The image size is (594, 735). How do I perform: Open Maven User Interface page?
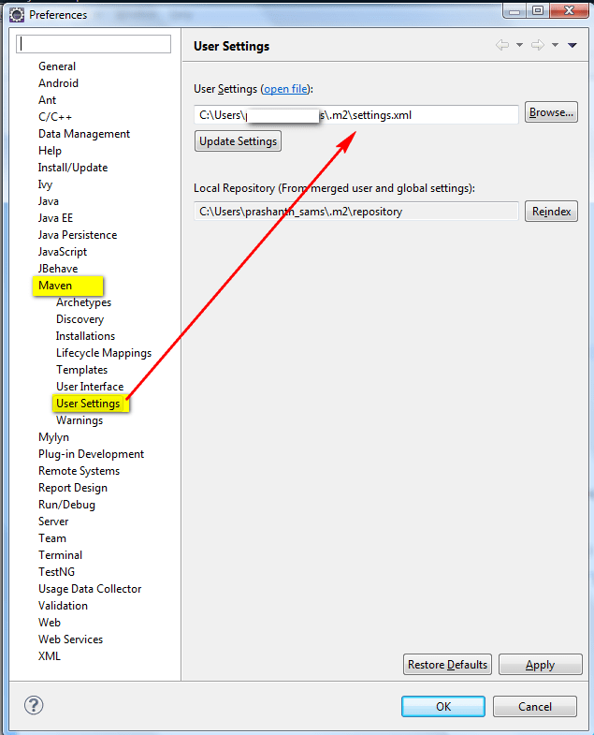click(x=90, y=388)
